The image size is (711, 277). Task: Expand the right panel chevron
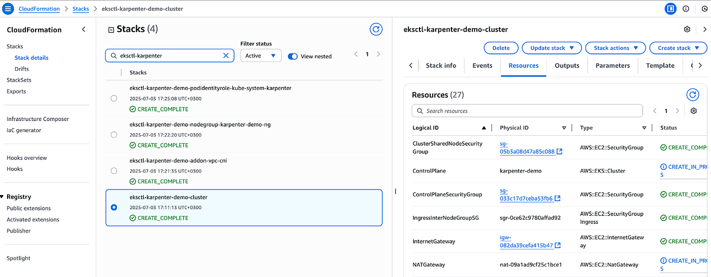704,29
